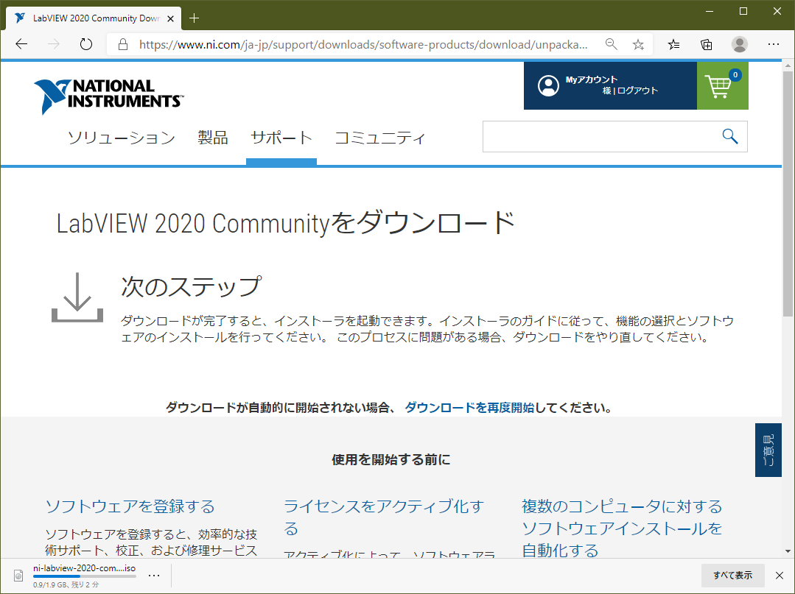Screen dimensions: 795x594
Task: Click the National Instruments logo
Action: pos(108,96)
